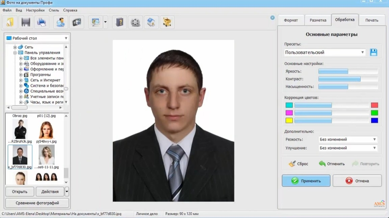Select the thumbnail labeled …RZ8nzNJk.jpg
389x218 pixels.
coord(20,132)
